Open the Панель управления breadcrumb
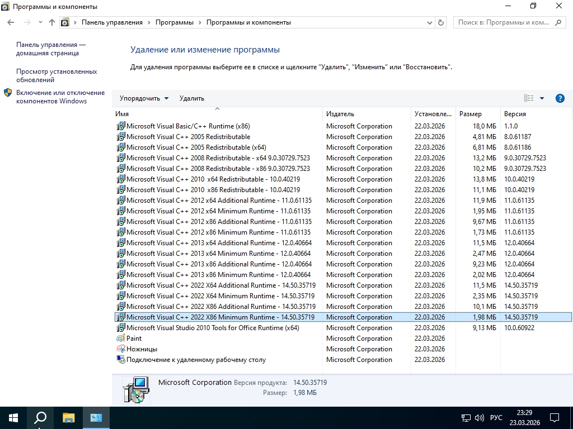 pos(112,22)
